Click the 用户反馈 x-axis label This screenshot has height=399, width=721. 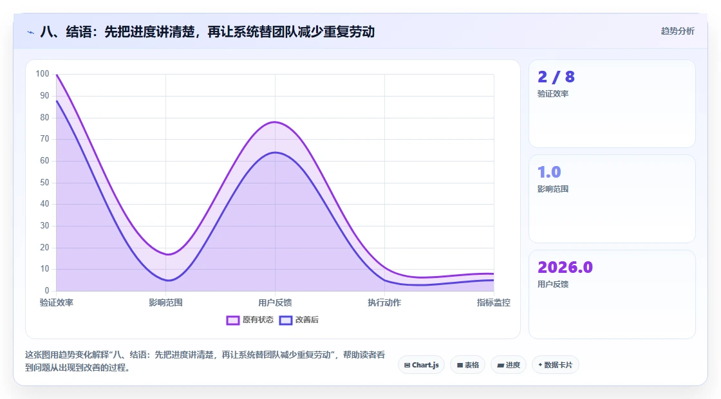coord(275,302)
